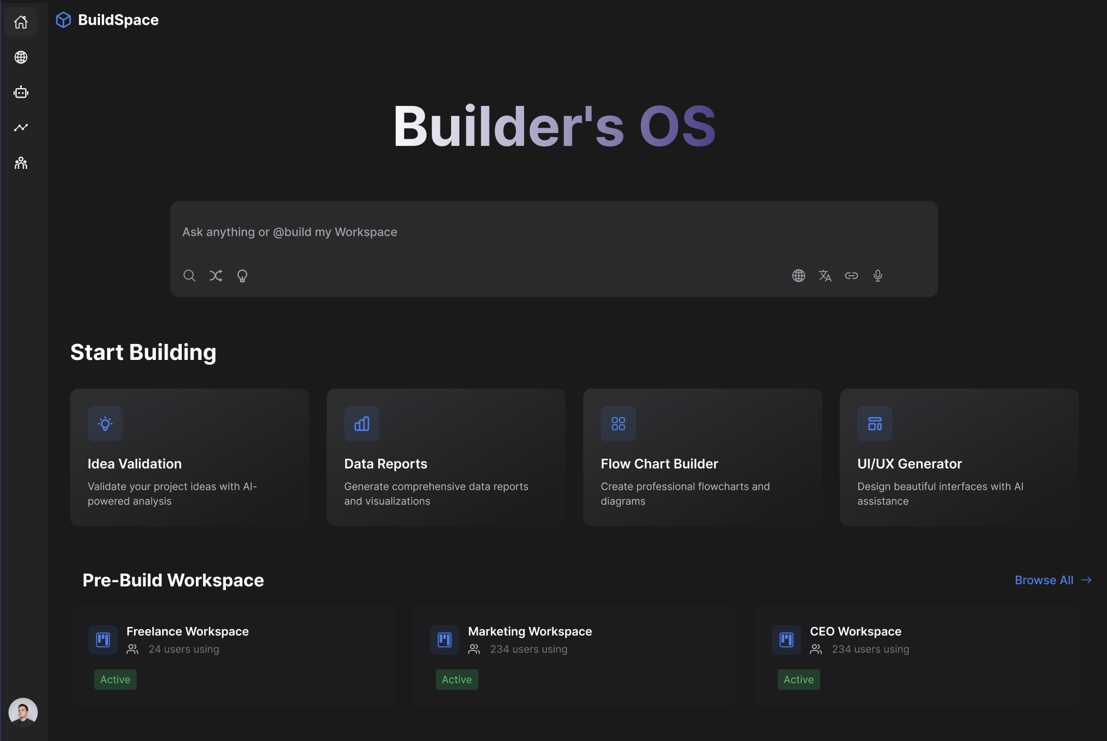Select Freelance Workspace title
The height and width of the screenshot is (741, 1107).
pyautogui.click(x=188, y=632)
